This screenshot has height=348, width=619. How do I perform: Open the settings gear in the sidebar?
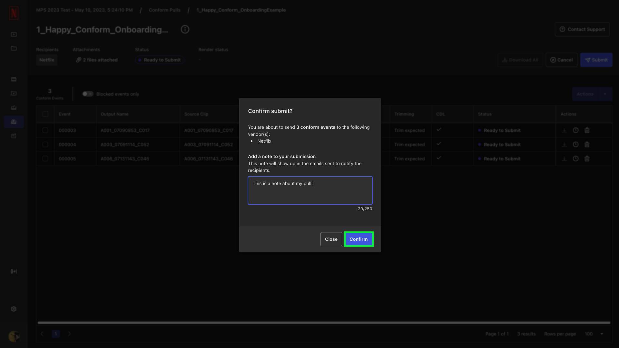[14, 309]
